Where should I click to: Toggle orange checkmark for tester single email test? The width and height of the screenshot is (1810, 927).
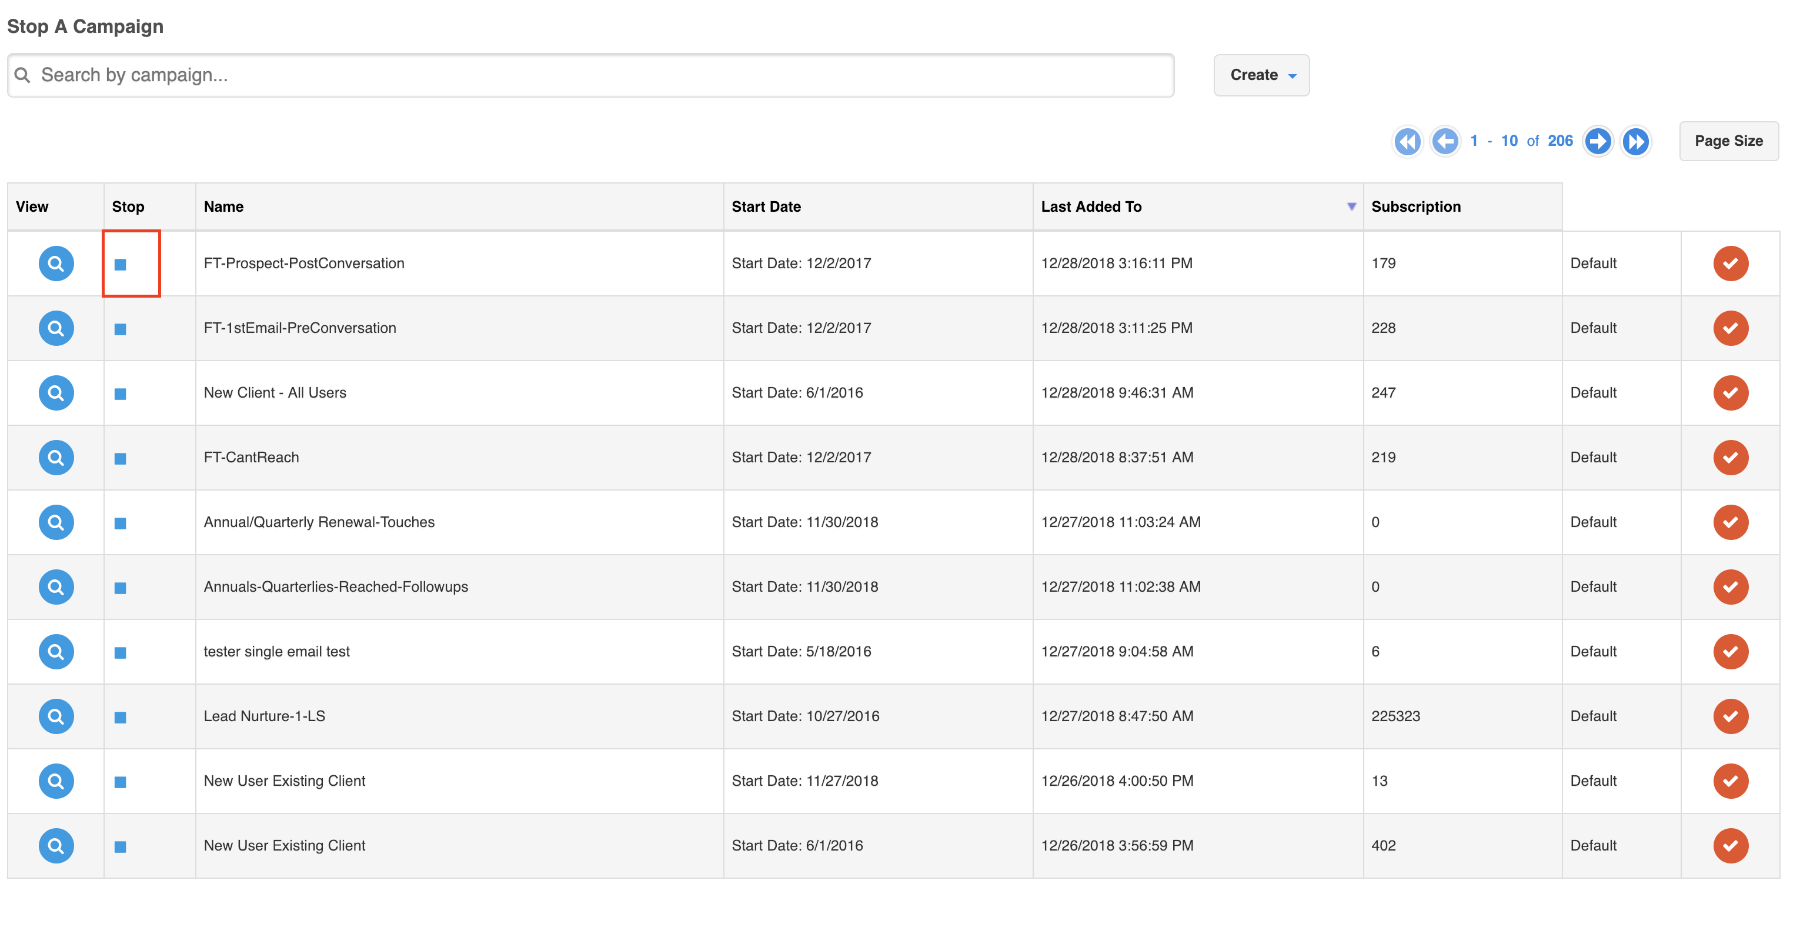[1731, 652]
